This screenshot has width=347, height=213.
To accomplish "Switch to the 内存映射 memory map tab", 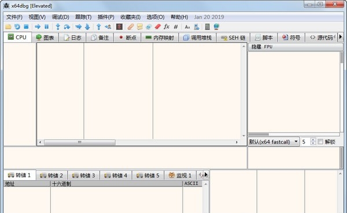I will (160, 38).
